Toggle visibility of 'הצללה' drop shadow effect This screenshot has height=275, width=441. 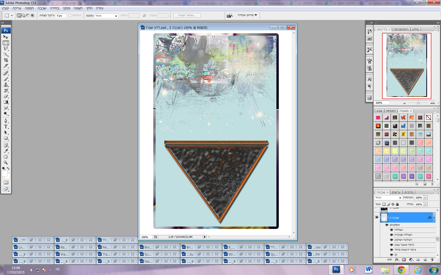coord(391,230)
